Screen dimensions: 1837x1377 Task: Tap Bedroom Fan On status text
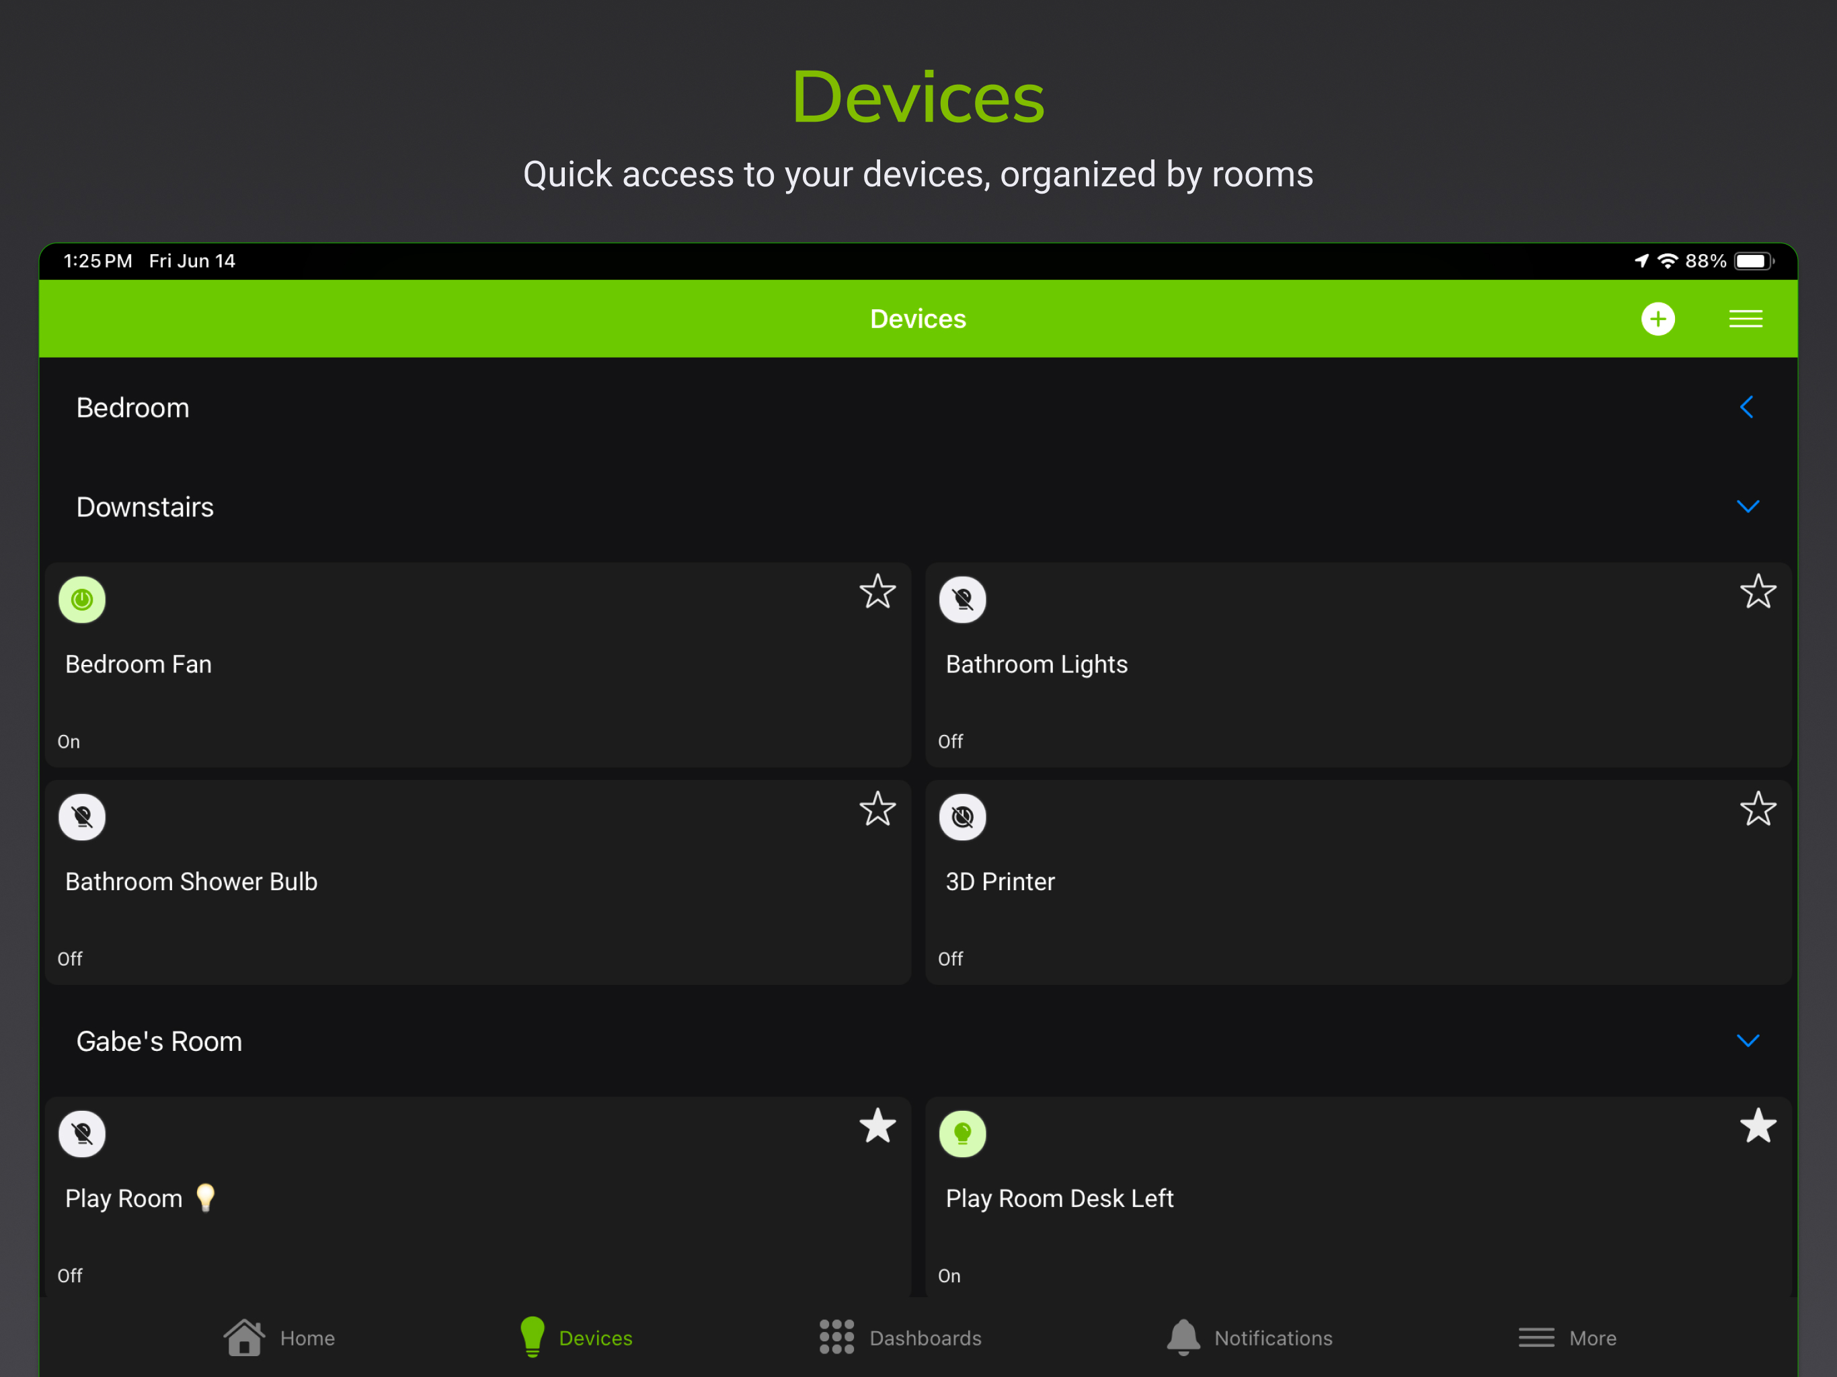coord(69,742)
